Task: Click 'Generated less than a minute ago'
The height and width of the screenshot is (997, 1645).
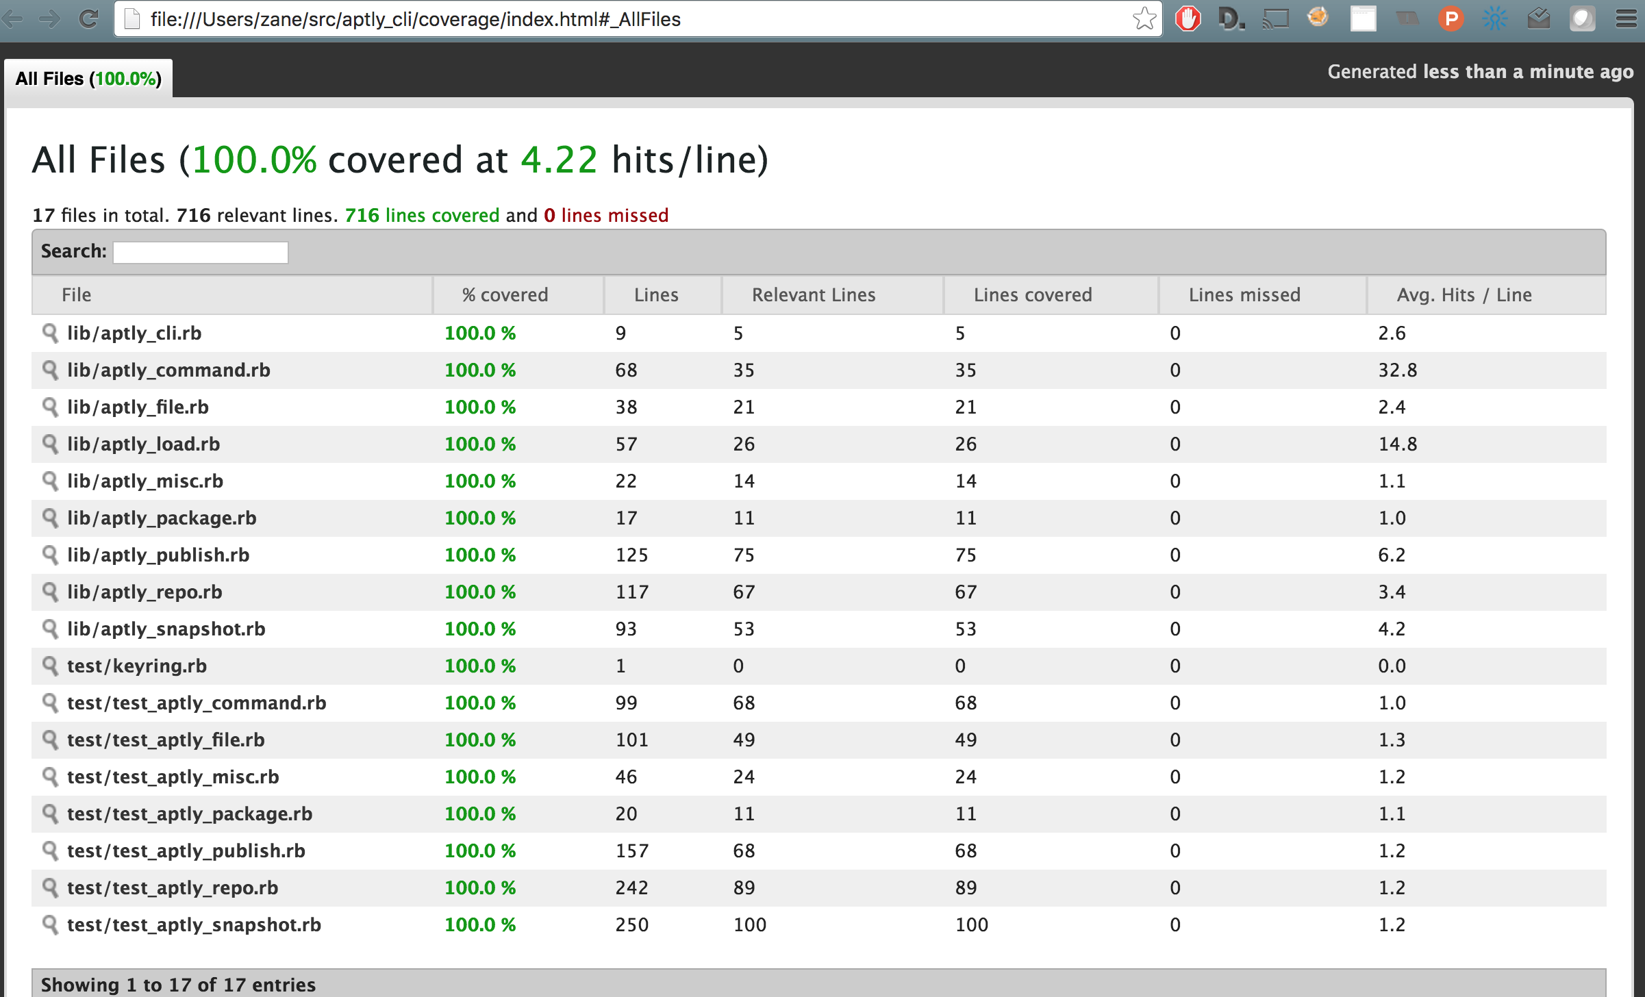Action: (1481, 72)
